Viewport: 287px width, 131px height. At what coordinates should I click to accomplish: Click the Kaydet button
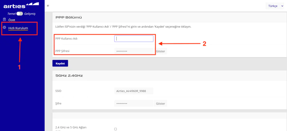tap(60, 63)
